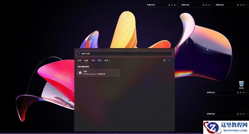The image size is (249, 134).
Task: Toggle lock icon of box under Recycle Bin
Action: 241,93
